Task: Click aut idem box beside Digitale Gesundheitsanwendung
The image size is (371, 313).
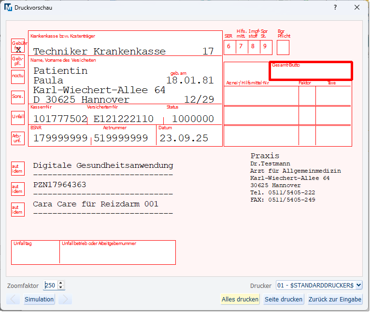Action: 18,168
